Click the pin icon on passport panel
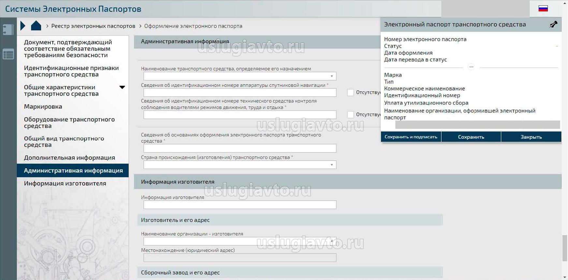Viewport: 568px width, 280px height. 553,24
